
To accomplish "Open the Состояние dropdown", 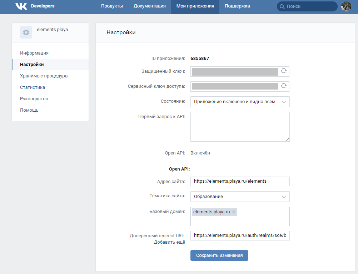I will point(240,101).
